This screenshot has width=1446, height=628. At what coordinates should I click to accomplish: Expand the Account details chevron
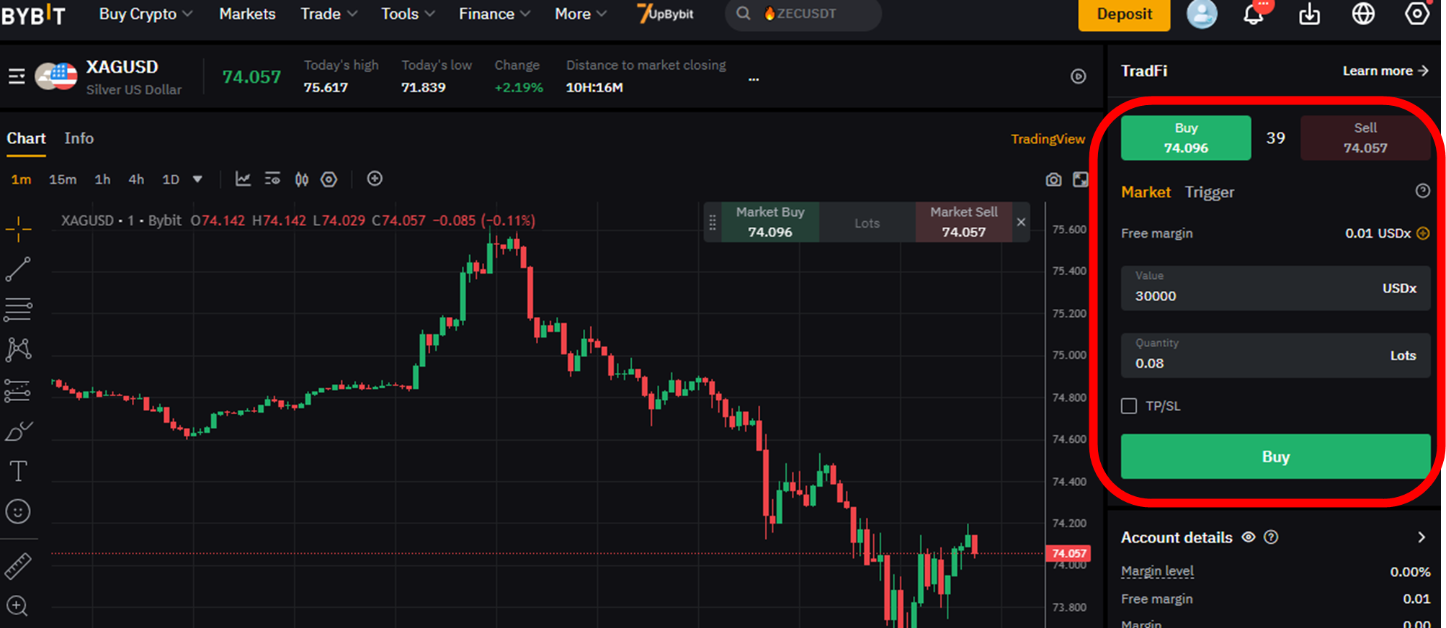[1421, 537]
